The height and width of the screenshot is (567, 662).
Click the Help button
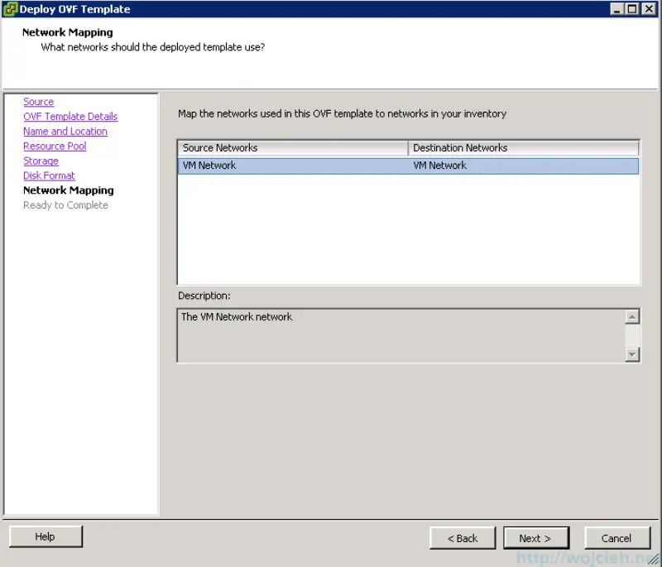46,536
